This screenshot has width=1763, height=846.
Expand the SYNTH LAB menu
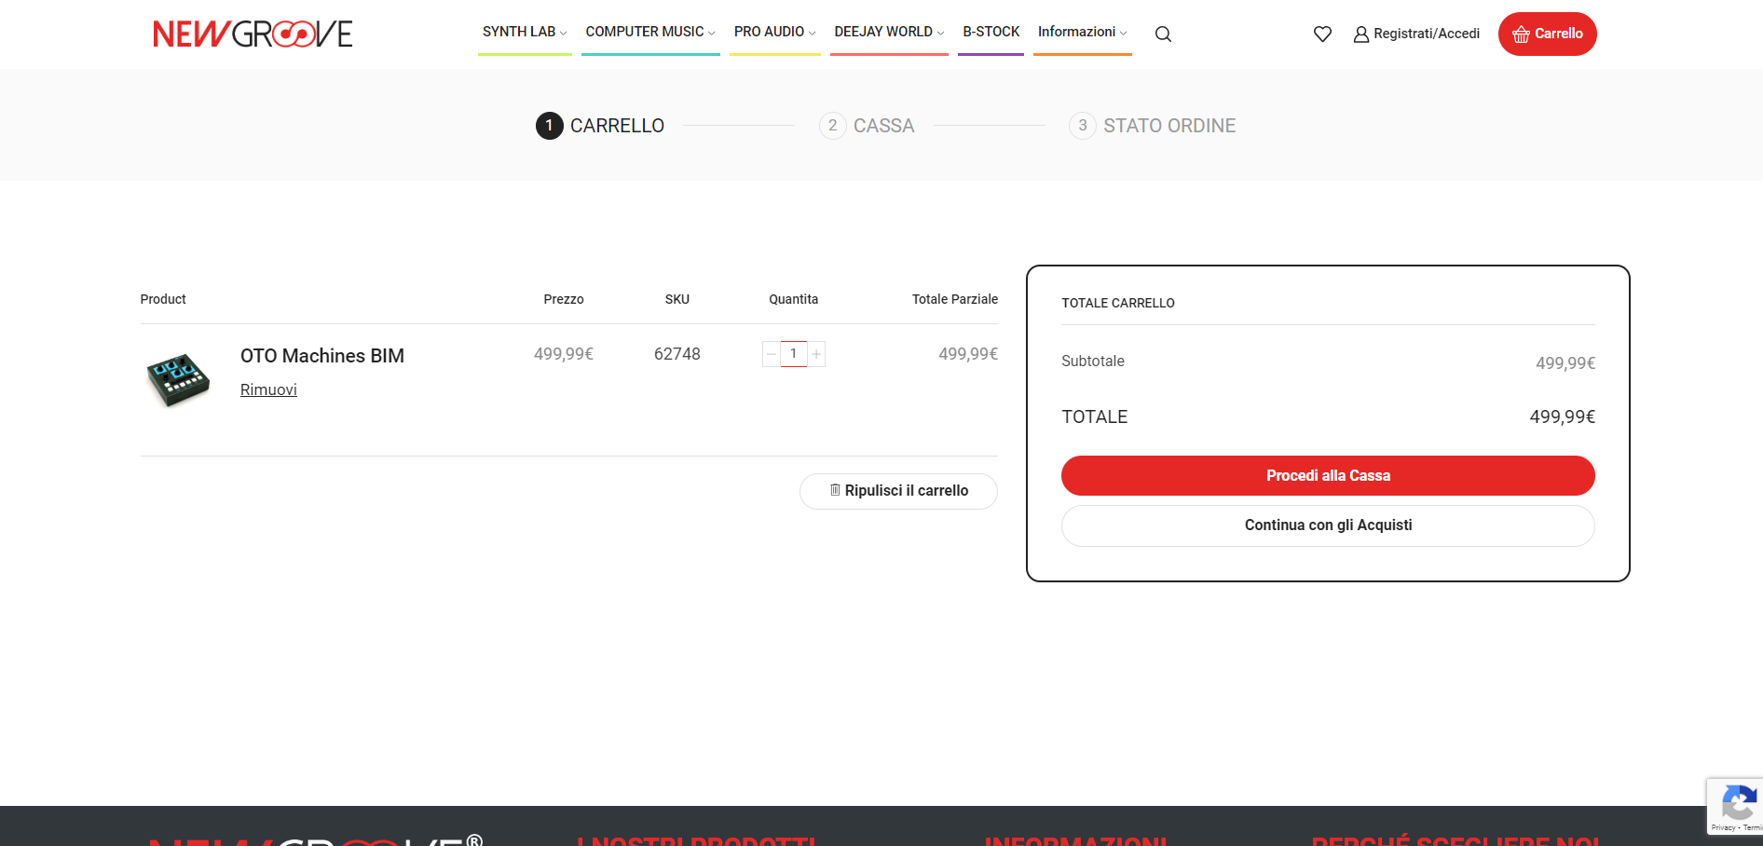click(x=525, y=32)
